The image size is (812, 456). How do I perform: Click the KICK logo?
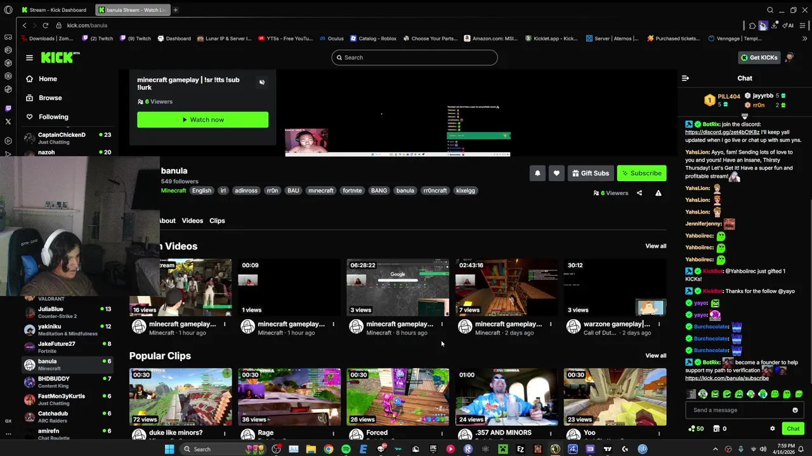60,57
